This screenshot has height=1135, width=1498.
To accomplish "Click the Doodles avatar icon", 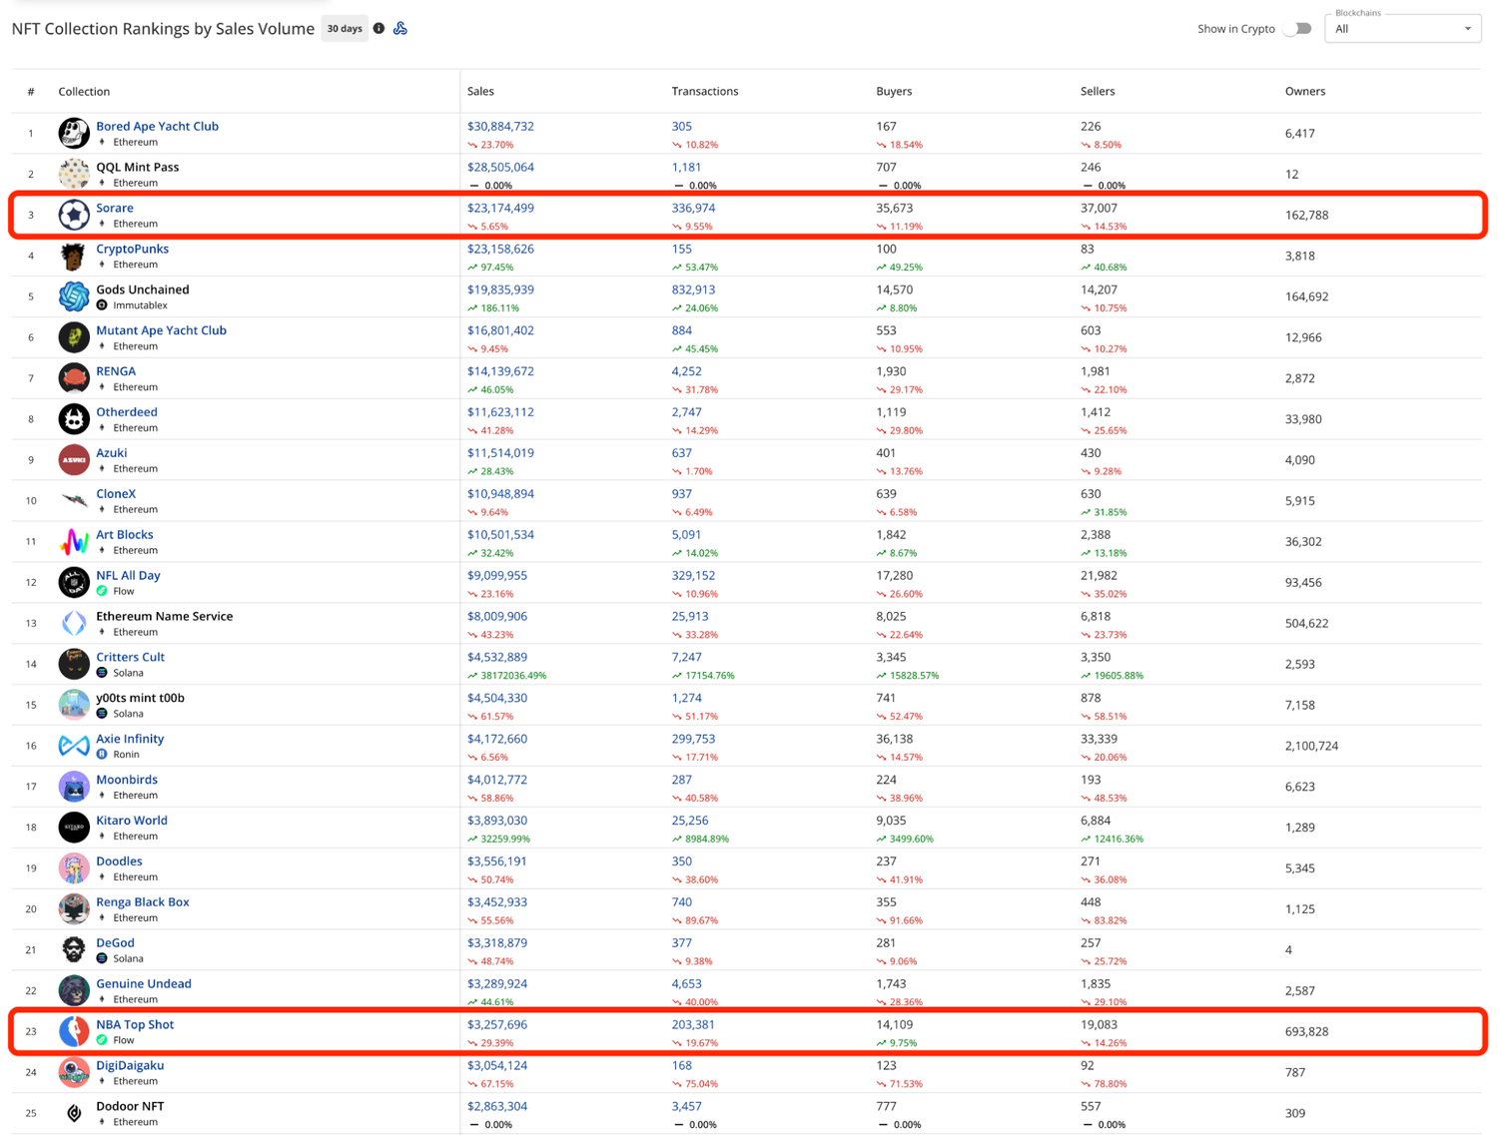I will [x=74, y=868].
